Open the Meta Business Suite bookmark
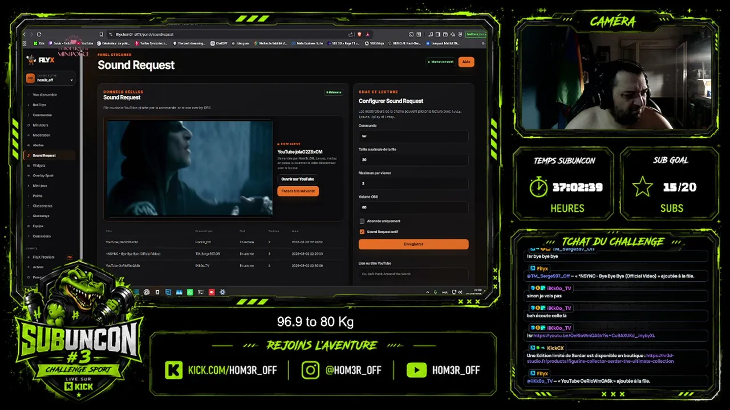Viewport: 730px width, 410px height. click(x=306, y=43)
